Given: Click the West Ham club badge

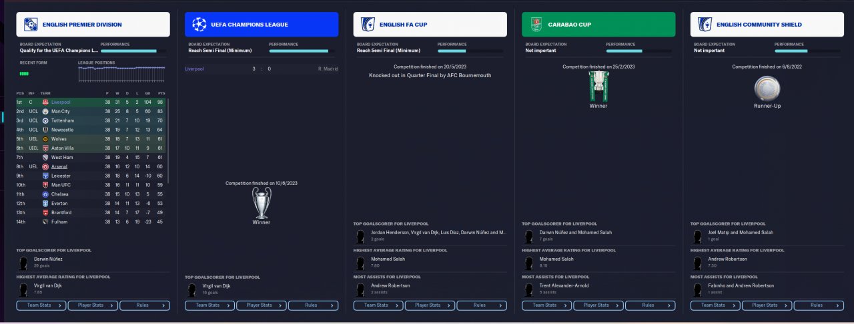Looking at the screenshot, I should click(45, 157).
